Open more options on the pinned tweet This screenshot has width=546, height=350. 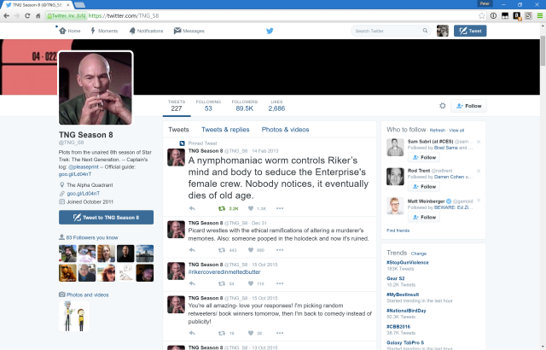point(280,208)
